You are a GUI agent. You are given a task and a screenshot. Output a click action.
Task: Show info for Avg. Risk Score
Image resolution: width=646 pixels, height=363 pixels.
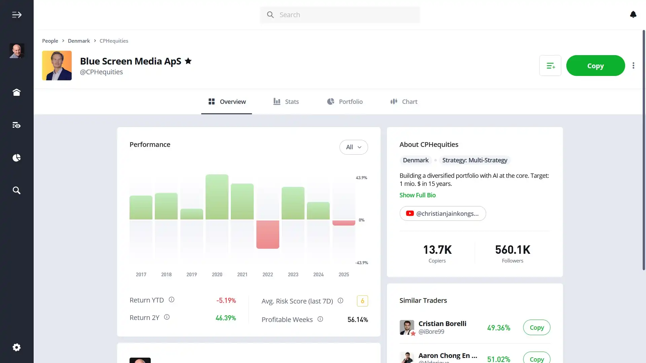pos(340,300)
